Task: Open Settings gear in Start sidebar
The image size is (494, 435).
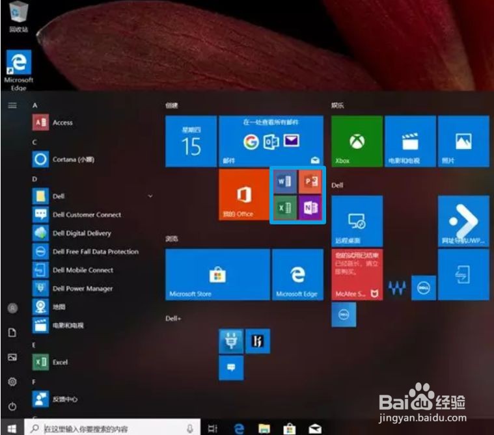Action: 12,382
